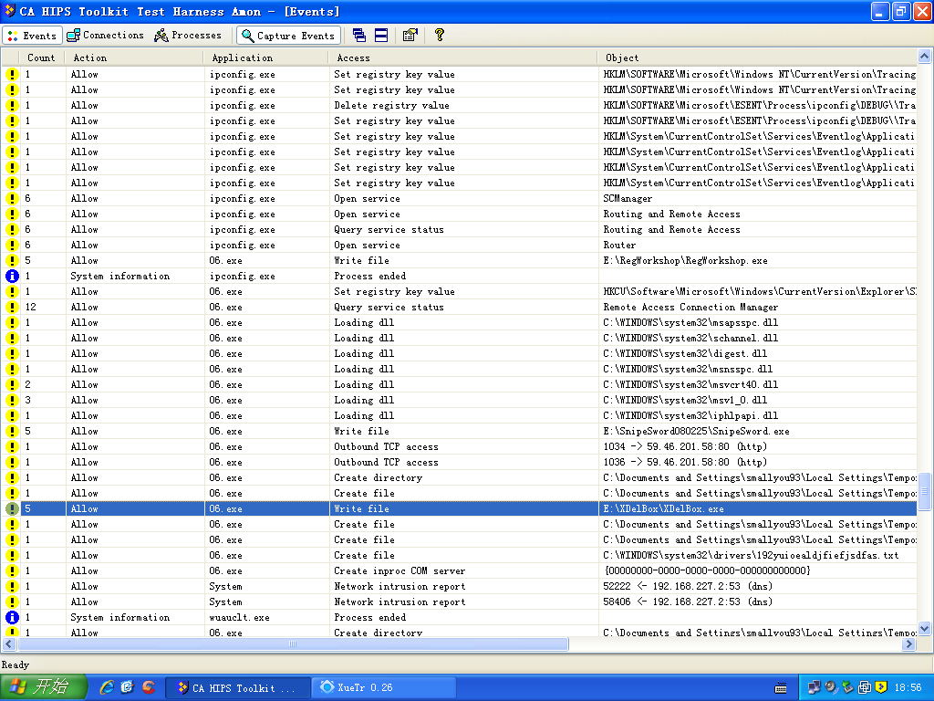
Task: Select the schannel.dll object cell
Action: 690,338
